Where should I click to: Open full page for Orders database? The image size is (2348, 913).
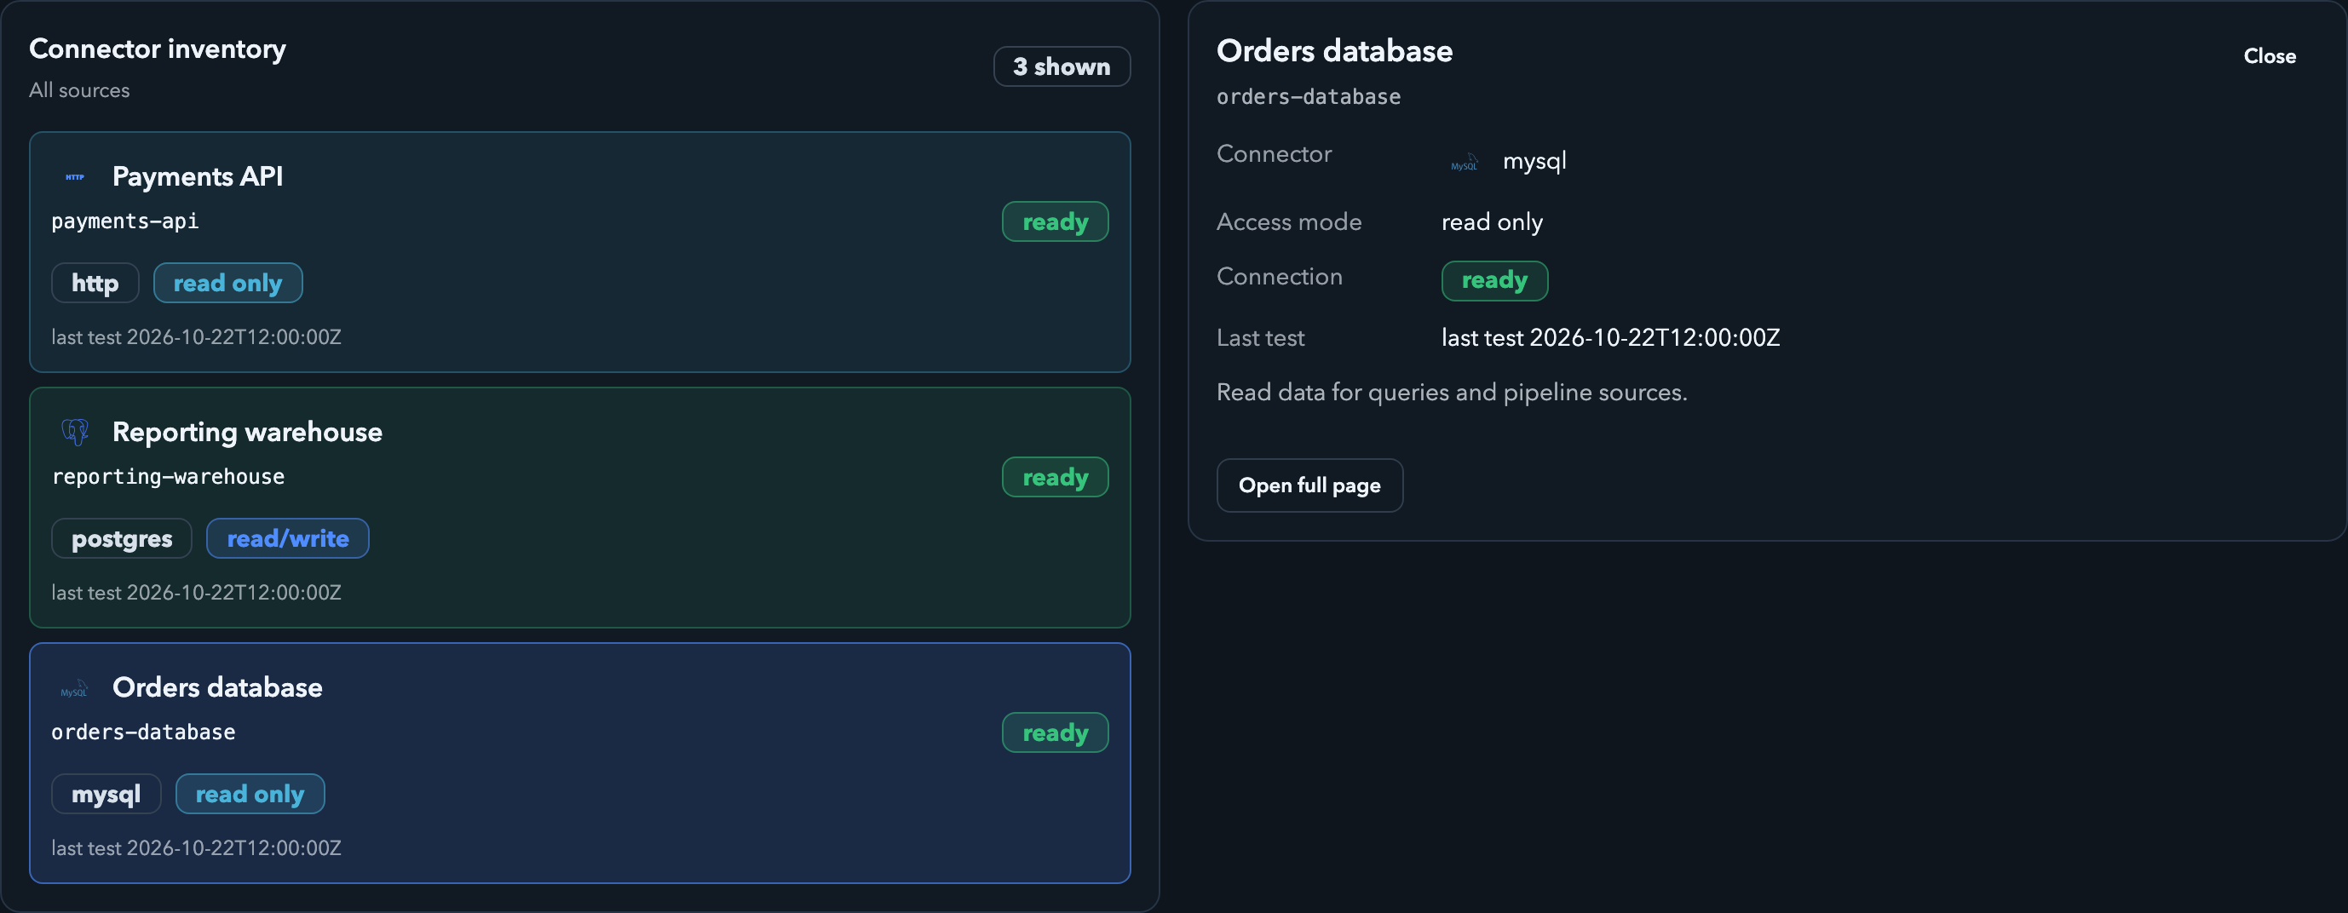1309,485
